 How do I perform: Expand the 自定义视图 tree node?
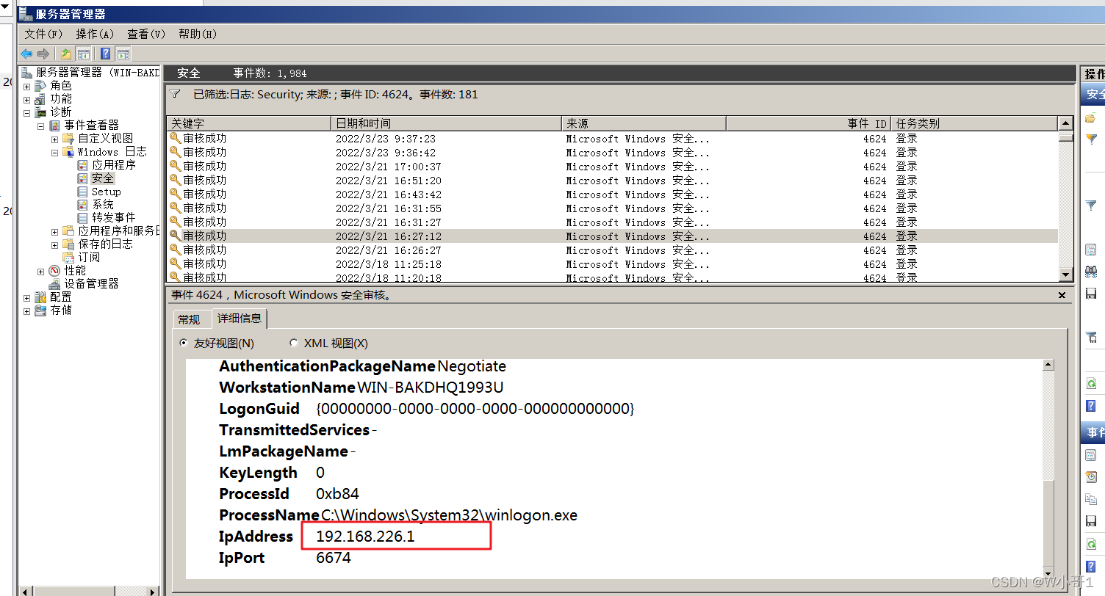click(x=54, y=139)
